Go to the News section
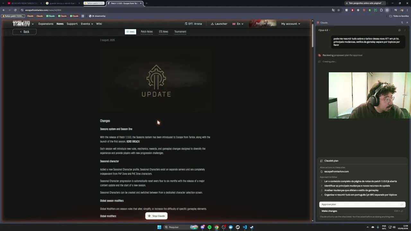 pyautogui.click(x=60, y=24)
